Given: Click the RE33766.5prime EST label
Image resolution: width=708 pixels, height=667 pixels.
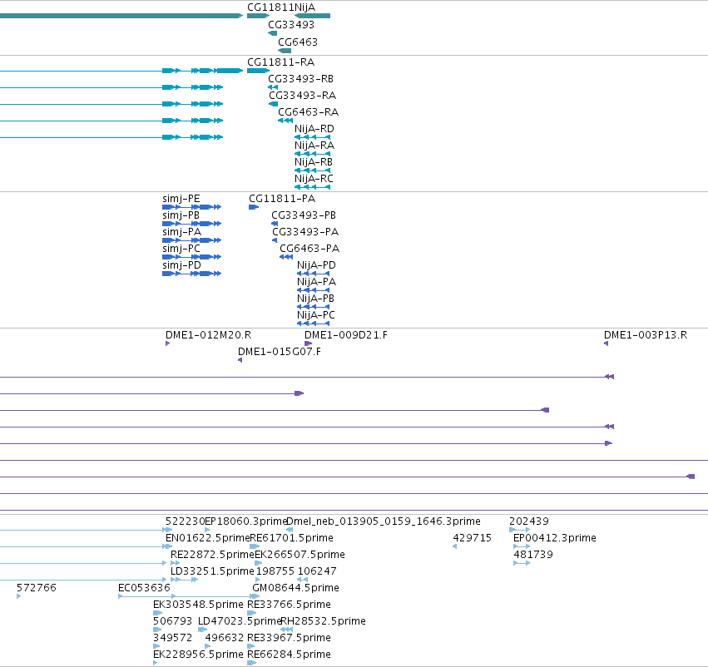Looking at the screenshot, I should pyautogui.click(x=289, y=605).
